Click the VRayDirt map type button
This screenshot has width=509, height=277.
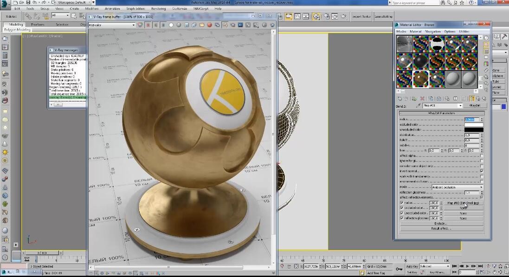tap(474, 106)
